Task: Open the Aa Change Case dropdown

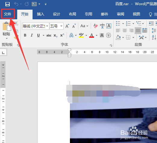Action: pos(84,26)
